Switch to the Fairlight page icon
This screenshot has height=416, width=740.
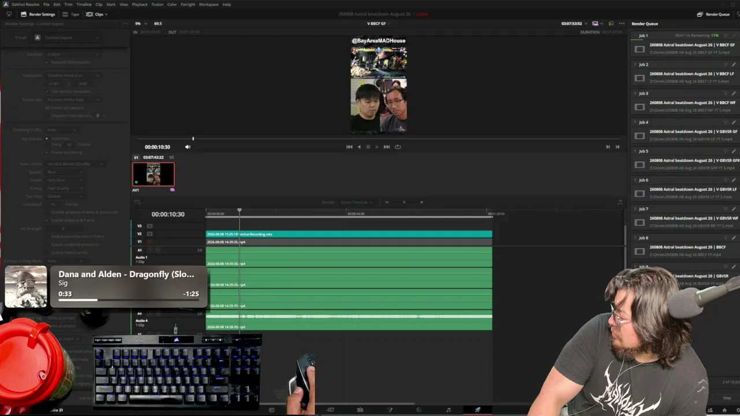click(x=448, y=410)
